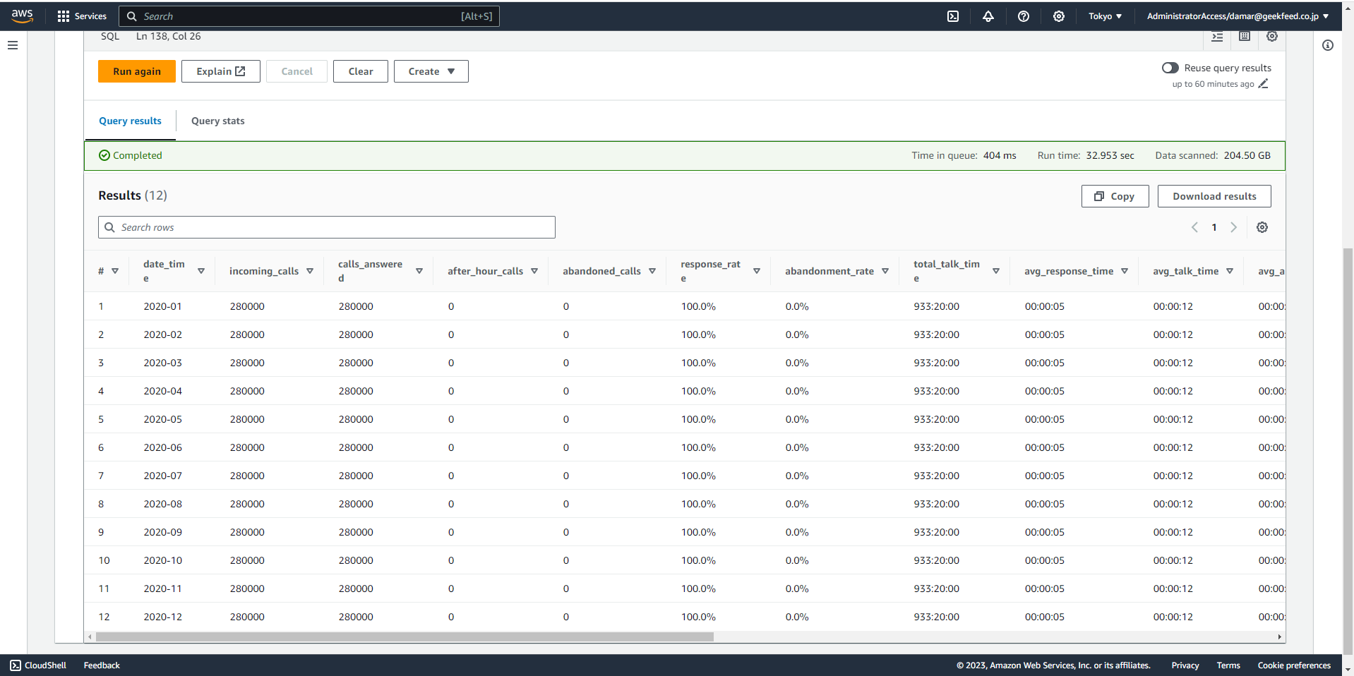Open AWS CloudShell icon in top navigation bar
The image size is (1354, 676).
click(x=952, y=16)
